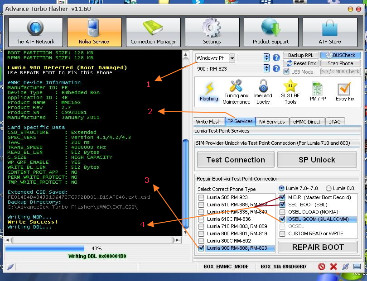
Task: Click the red stop icon in status bar
Action: click(322, 267)
